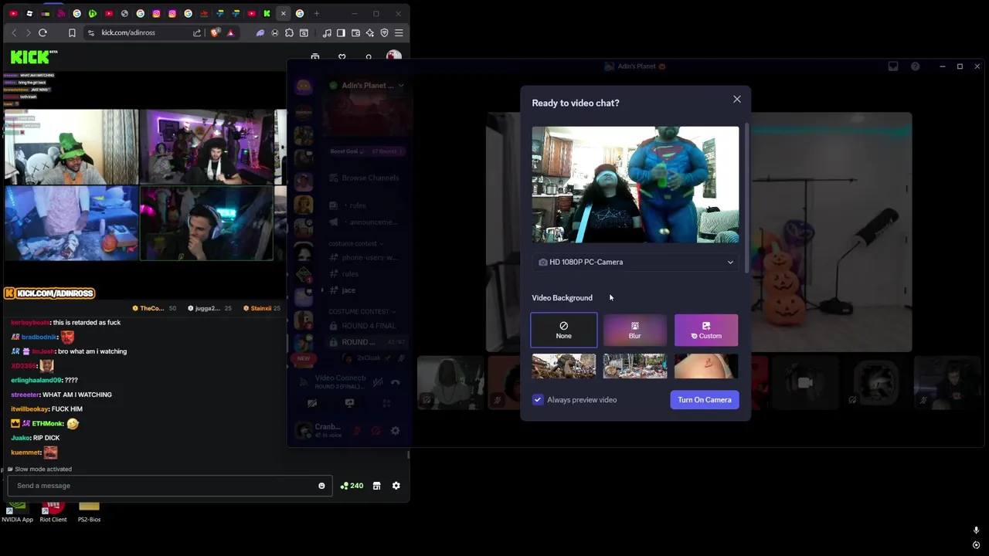Choose Custom video background option
The width and height of the screenshot is (989, 556).
pyautogui.click(x=706, y=330)
